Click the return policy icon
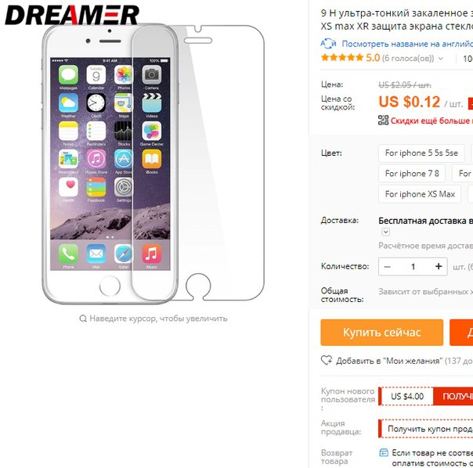The height and width of the screenshot is (468, 473). tap(384, 452)
